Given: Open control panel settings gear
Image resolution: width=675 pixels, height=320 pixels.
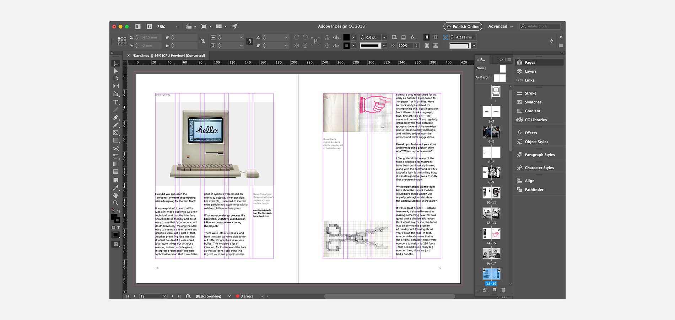Looking at the screenshot, I should coord(561,37).
